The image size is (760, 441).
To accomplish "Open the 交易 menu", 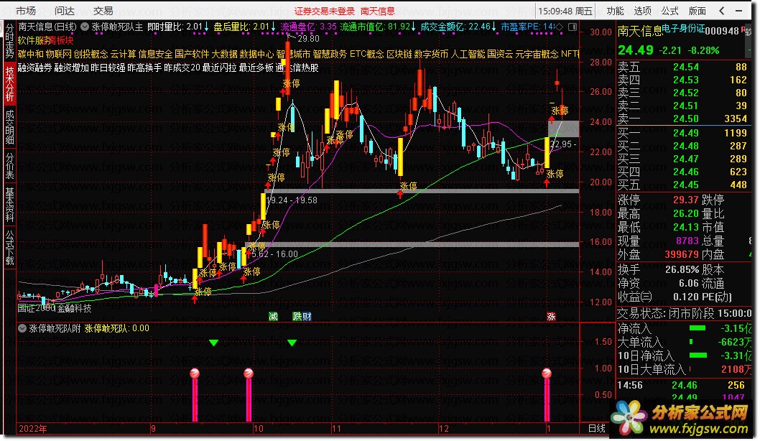I will point(103,11).
